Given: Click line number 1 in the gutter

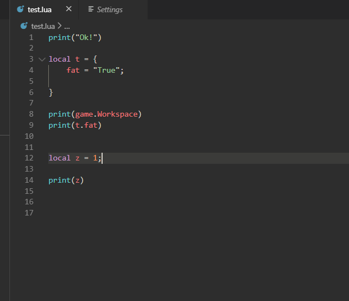Looking at the screenshot, I should [32, 37].
